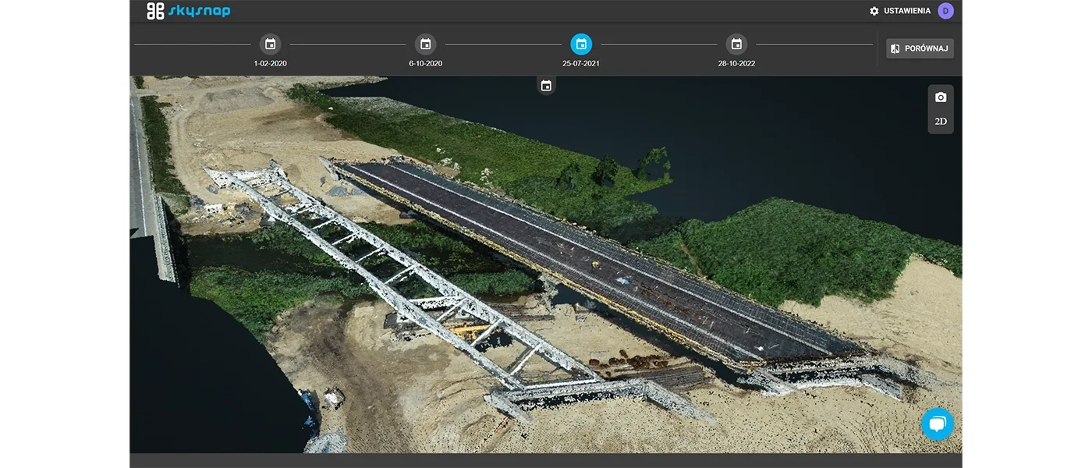
Task: Select the 1-02-2020 timeline date marker
Action: click(x=270, y=44)
